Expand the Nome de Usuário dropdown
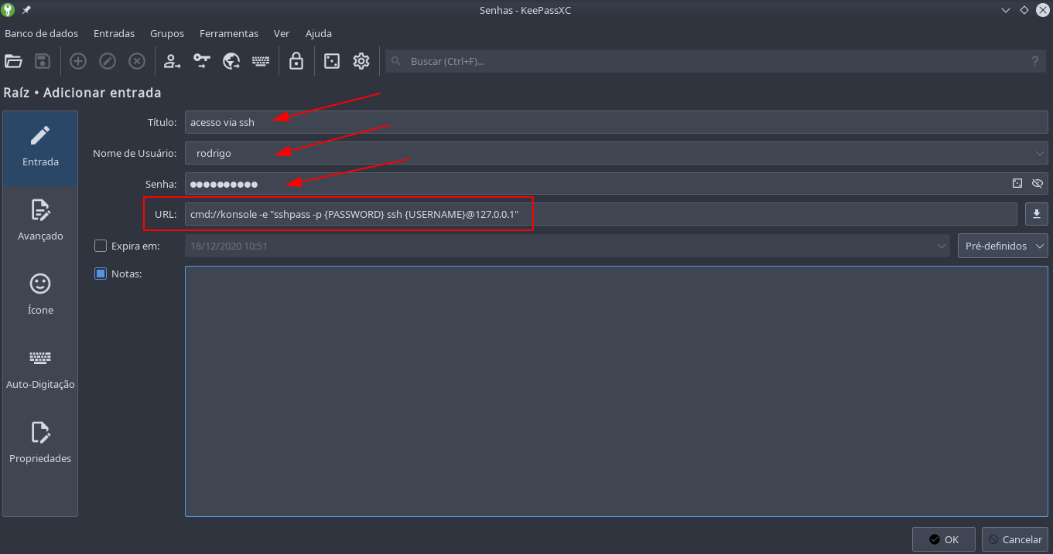 pyautogui.click(x=1039, y=153)
